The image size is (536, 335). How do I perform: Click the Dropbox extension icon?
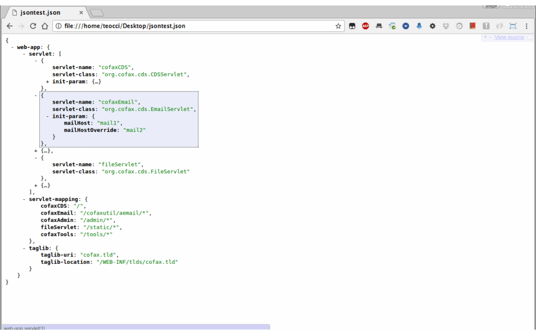[445, 26]
